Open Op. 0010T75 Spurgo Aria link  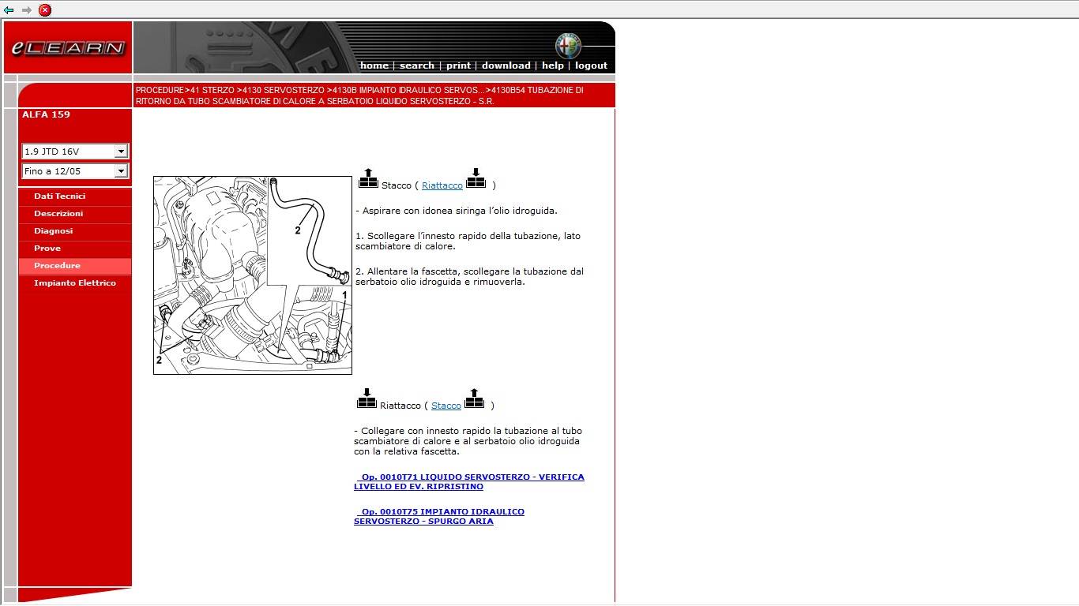[x=439, y=516]
